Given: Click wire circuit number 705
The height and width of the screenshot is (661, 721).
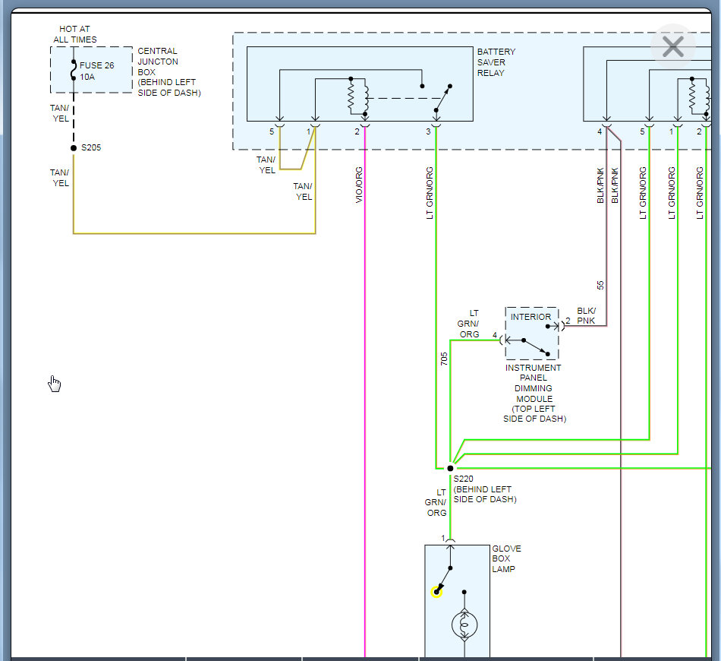Looking at the screenshot, I should click(x=444, y=359).
